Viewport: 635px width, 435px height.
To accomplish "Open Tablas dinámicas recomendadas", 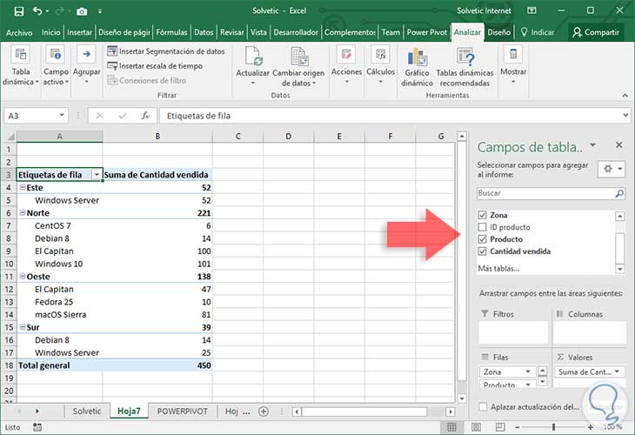I will [x=464, y=57].
